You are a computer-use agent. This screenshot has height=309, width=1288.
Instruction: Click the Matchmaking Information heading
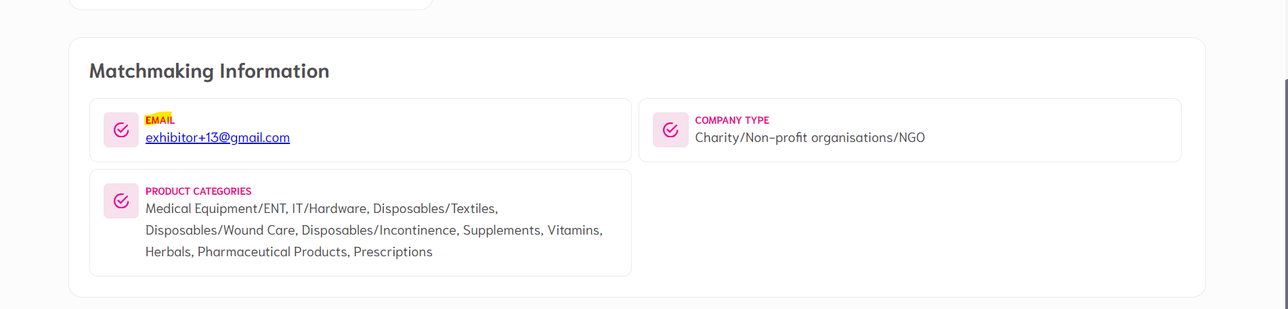(209, 71)
